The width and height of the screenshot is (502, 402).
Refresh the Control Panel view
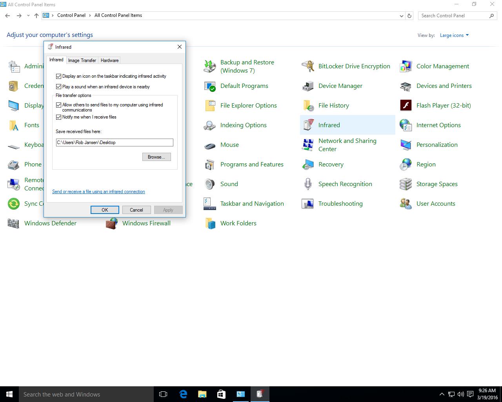(409, 16)
